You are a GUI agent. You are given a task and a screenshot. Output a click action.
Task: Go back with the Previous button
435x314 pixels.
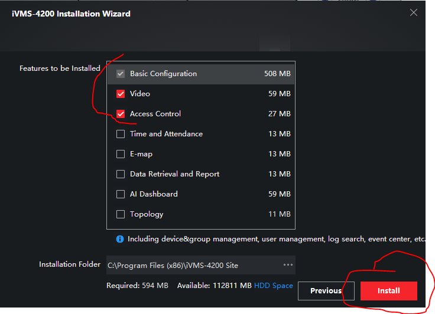326,290
